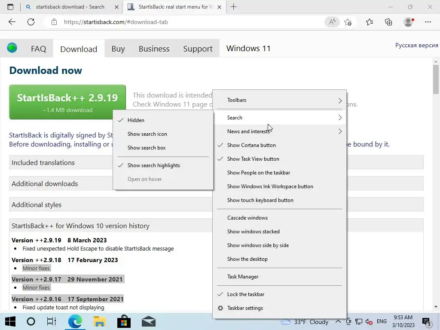The image size is (440, 330).
Task: Expand the Toolbars submenu
Action: [x=279, y=100]
